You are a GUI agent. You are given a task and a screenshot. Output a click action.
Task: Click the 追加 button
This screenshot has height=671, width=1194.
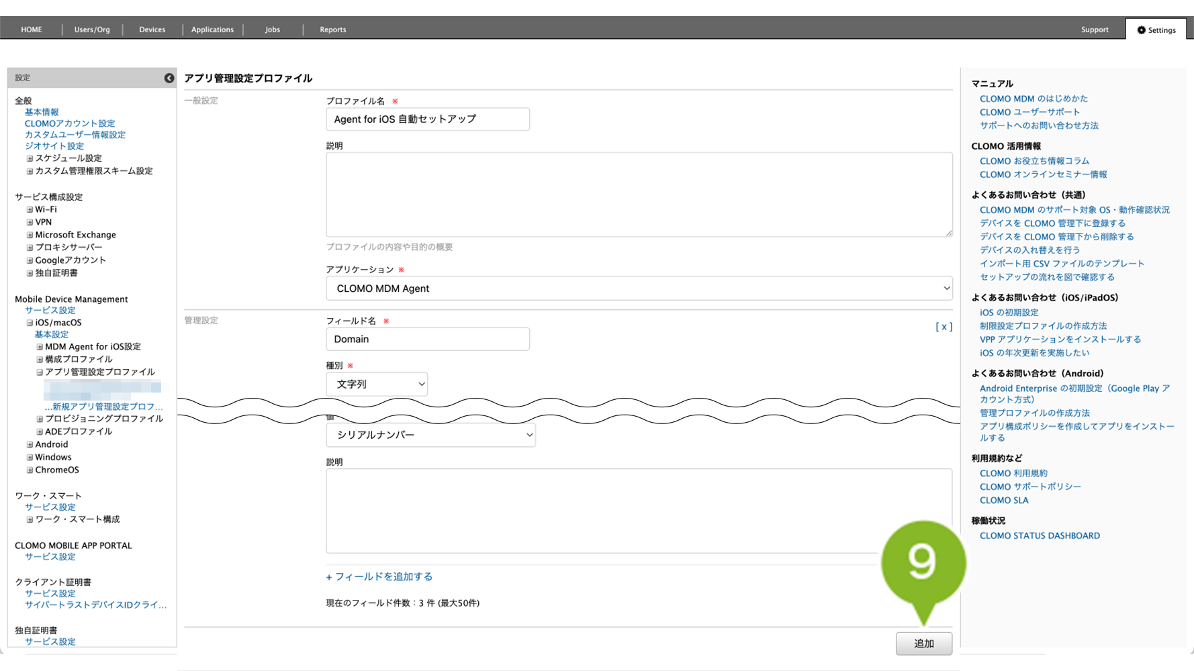[x=923, y=643]
